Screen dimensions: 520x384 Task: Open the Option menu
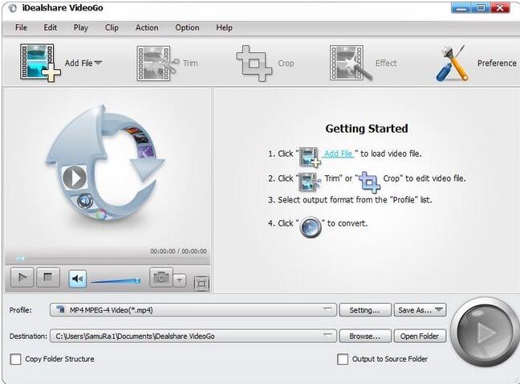pyautogui.click(x=187, y=27)
